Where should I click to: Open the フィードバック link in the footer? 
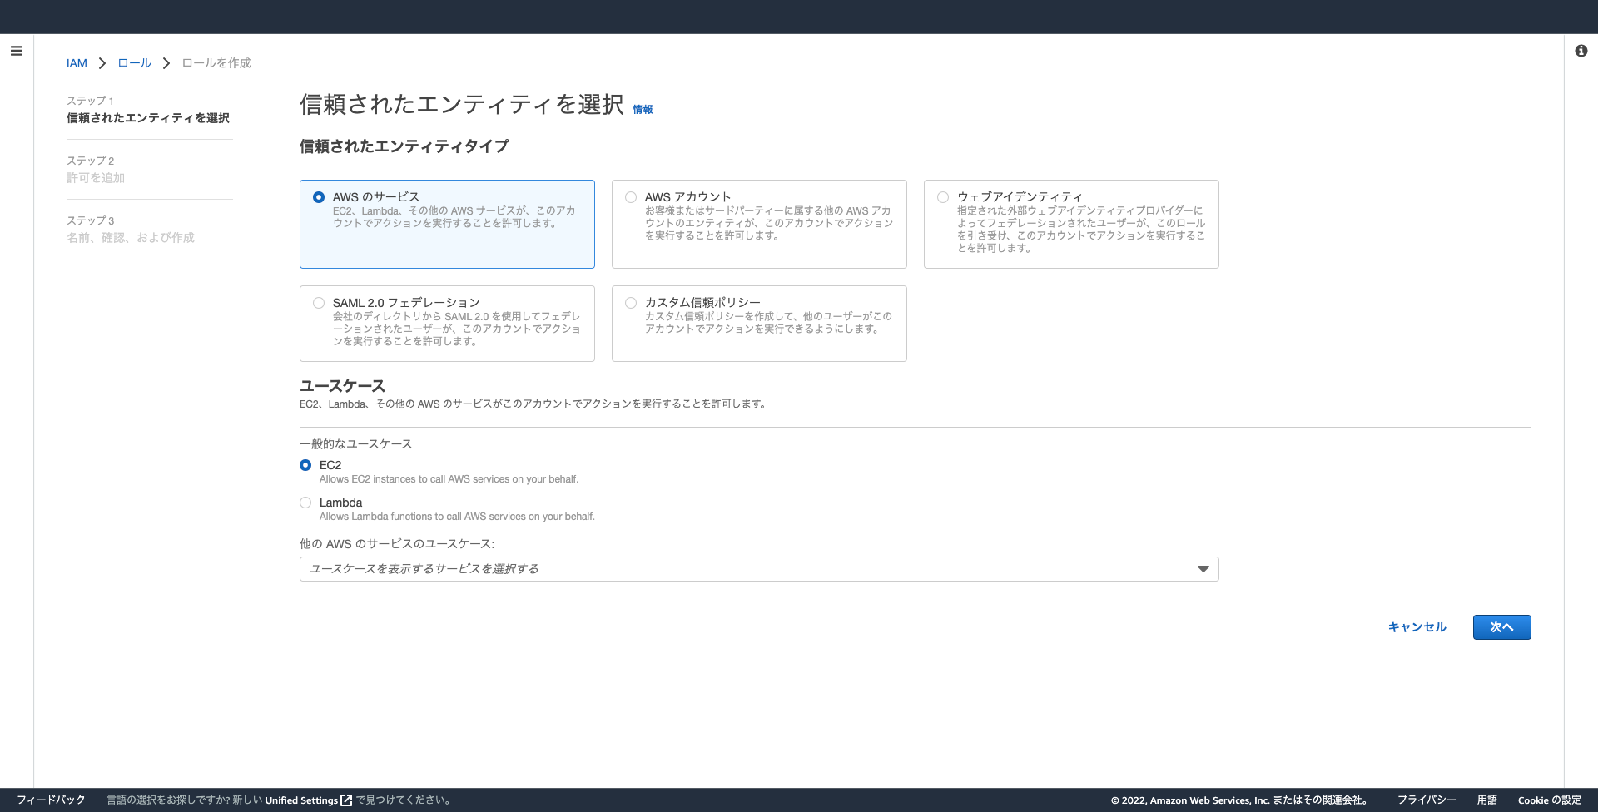tap(52, 800)
